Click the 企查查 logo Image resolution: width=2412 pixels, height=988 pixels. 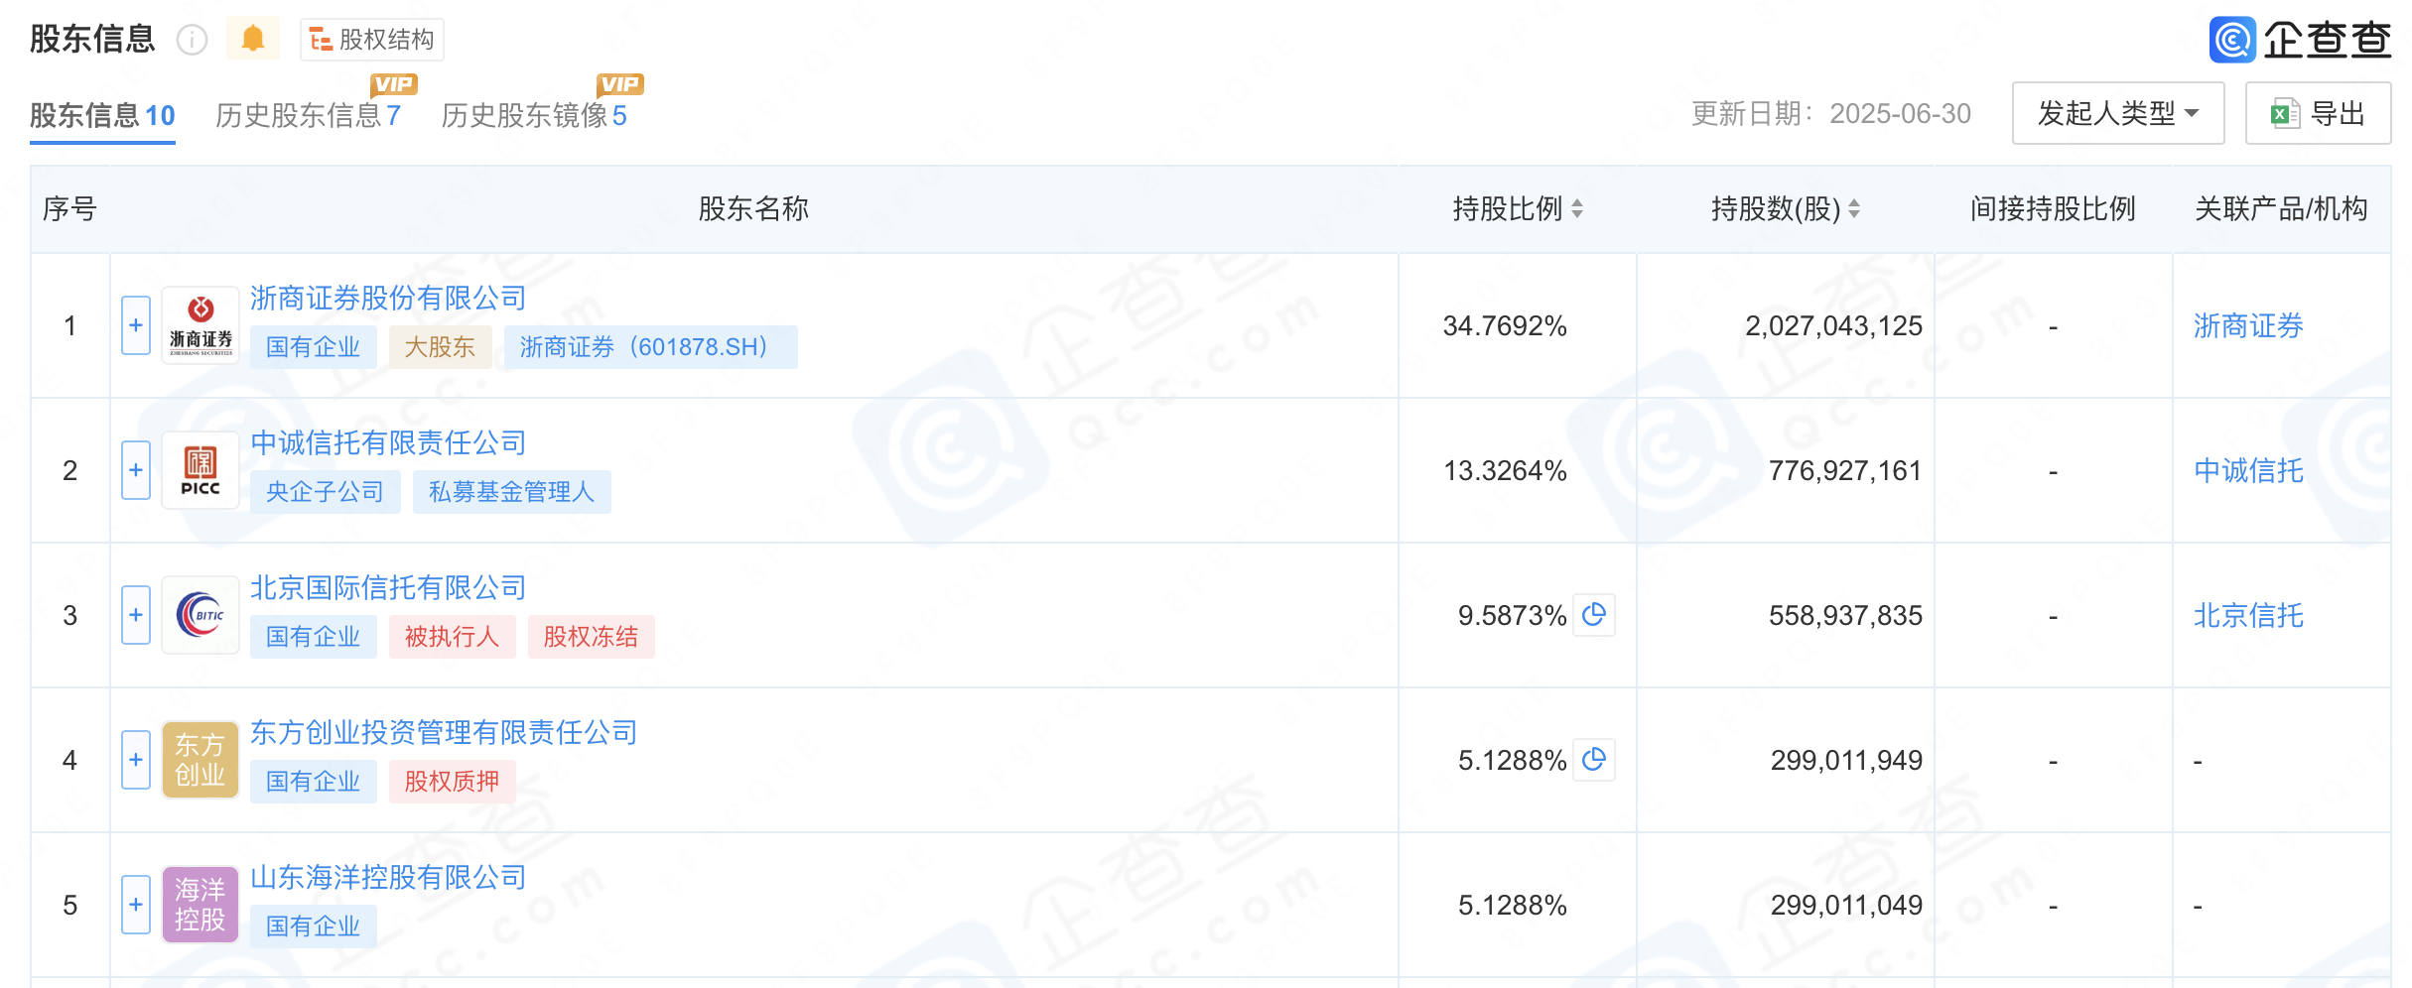click(x=2300, y=40)
